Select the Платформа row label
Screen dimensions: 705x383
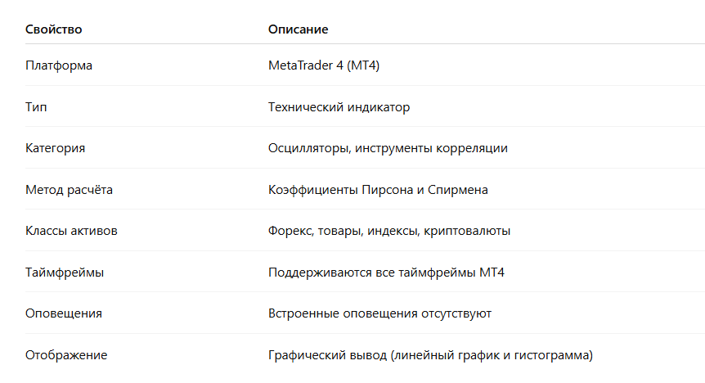point(59,65)
